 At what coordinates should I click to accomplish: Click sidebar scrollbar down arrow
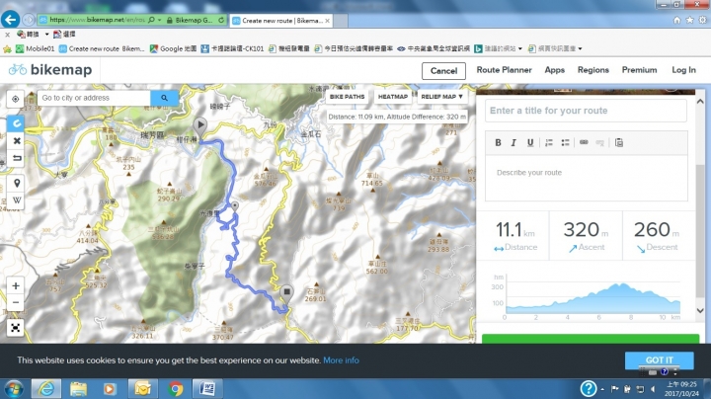tap(700, 310)
